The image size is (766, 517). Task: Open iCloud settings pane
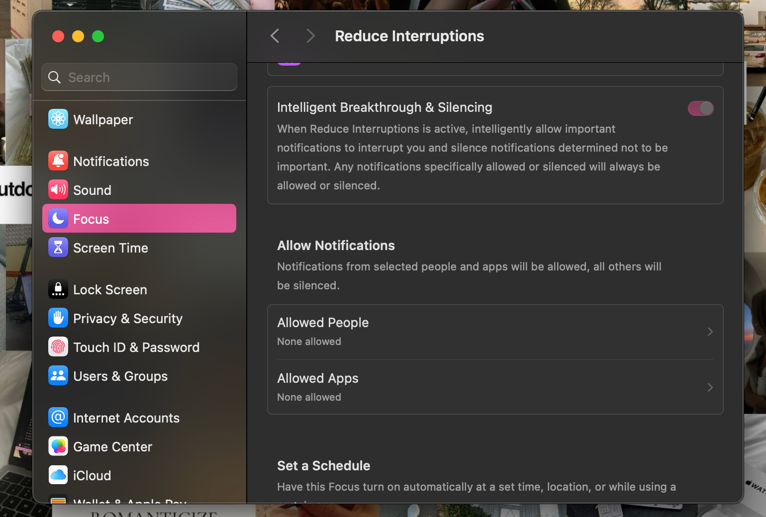pos(139,475)
